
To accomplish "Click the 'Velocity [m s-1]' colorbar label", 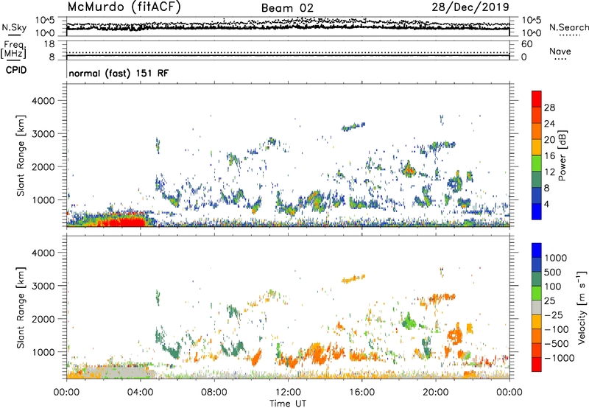I will tap(582, 307).
